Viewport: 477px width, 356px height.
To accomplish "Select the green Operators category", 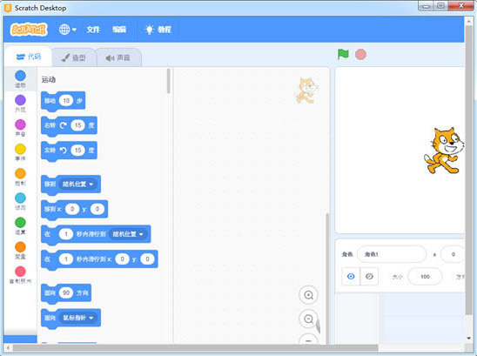I will (x=20, y=225).
